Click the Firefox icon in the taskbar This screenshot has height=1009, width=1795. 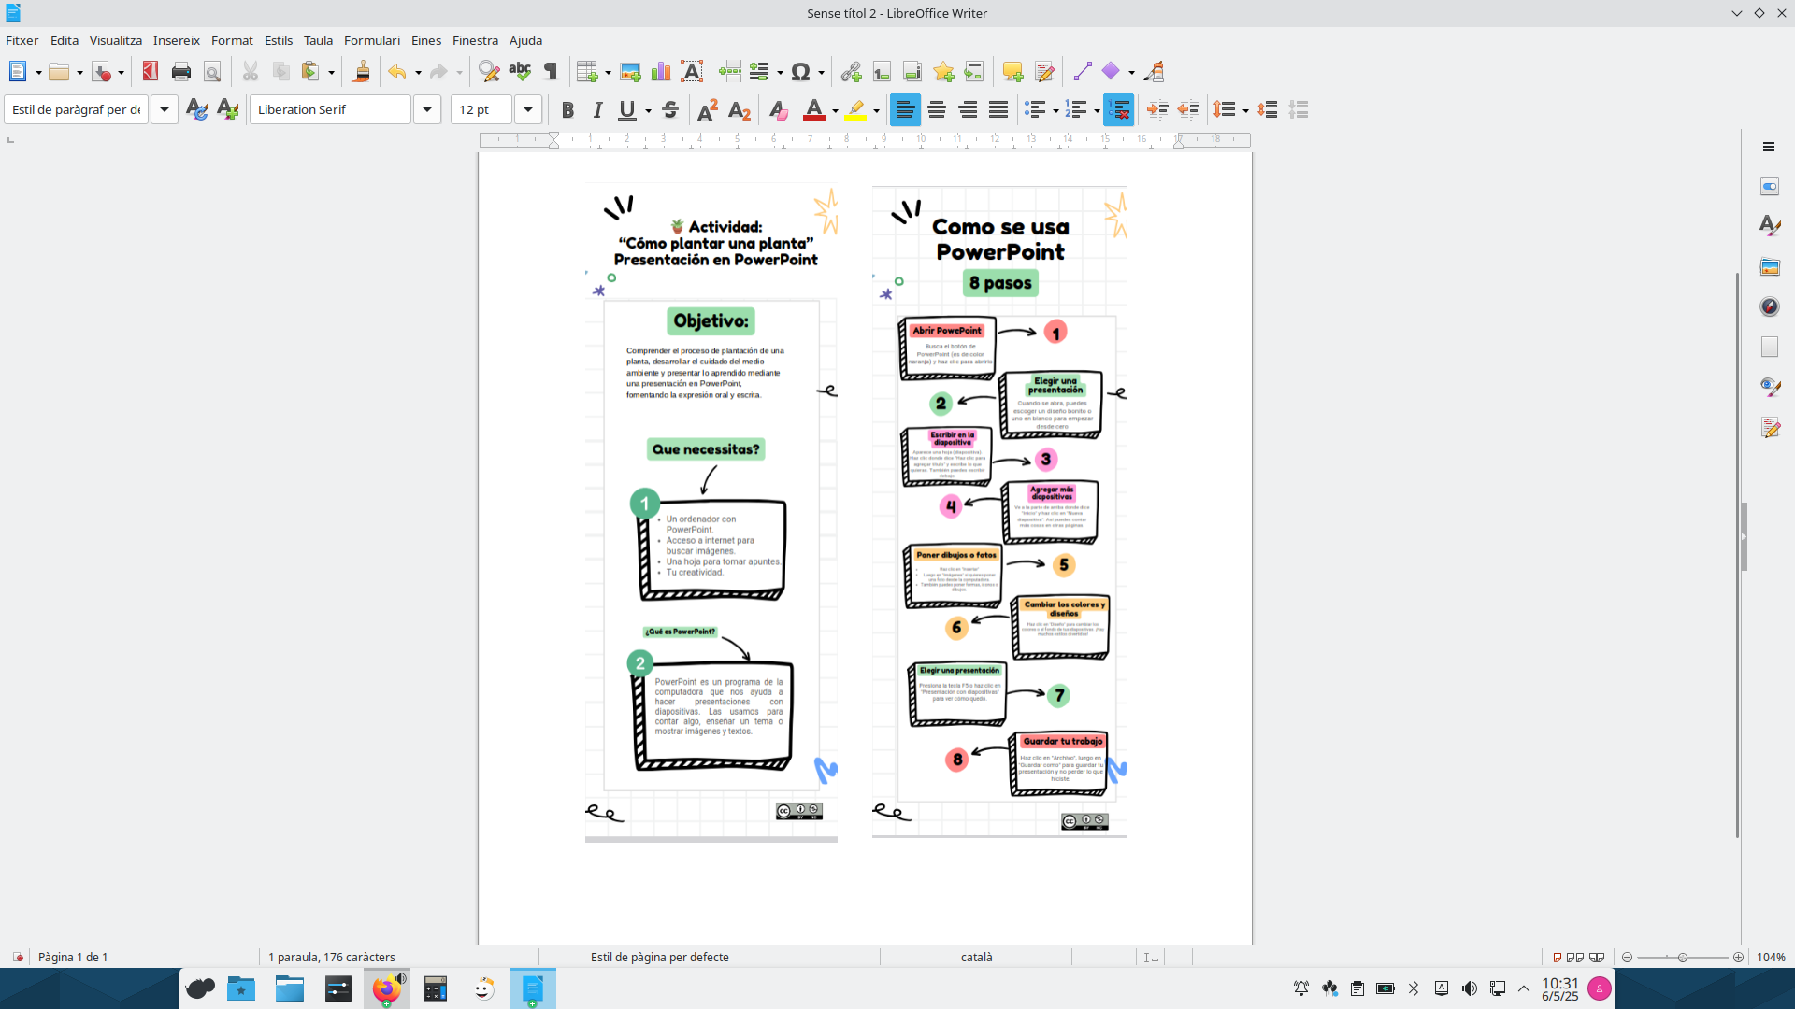[386, 988]
